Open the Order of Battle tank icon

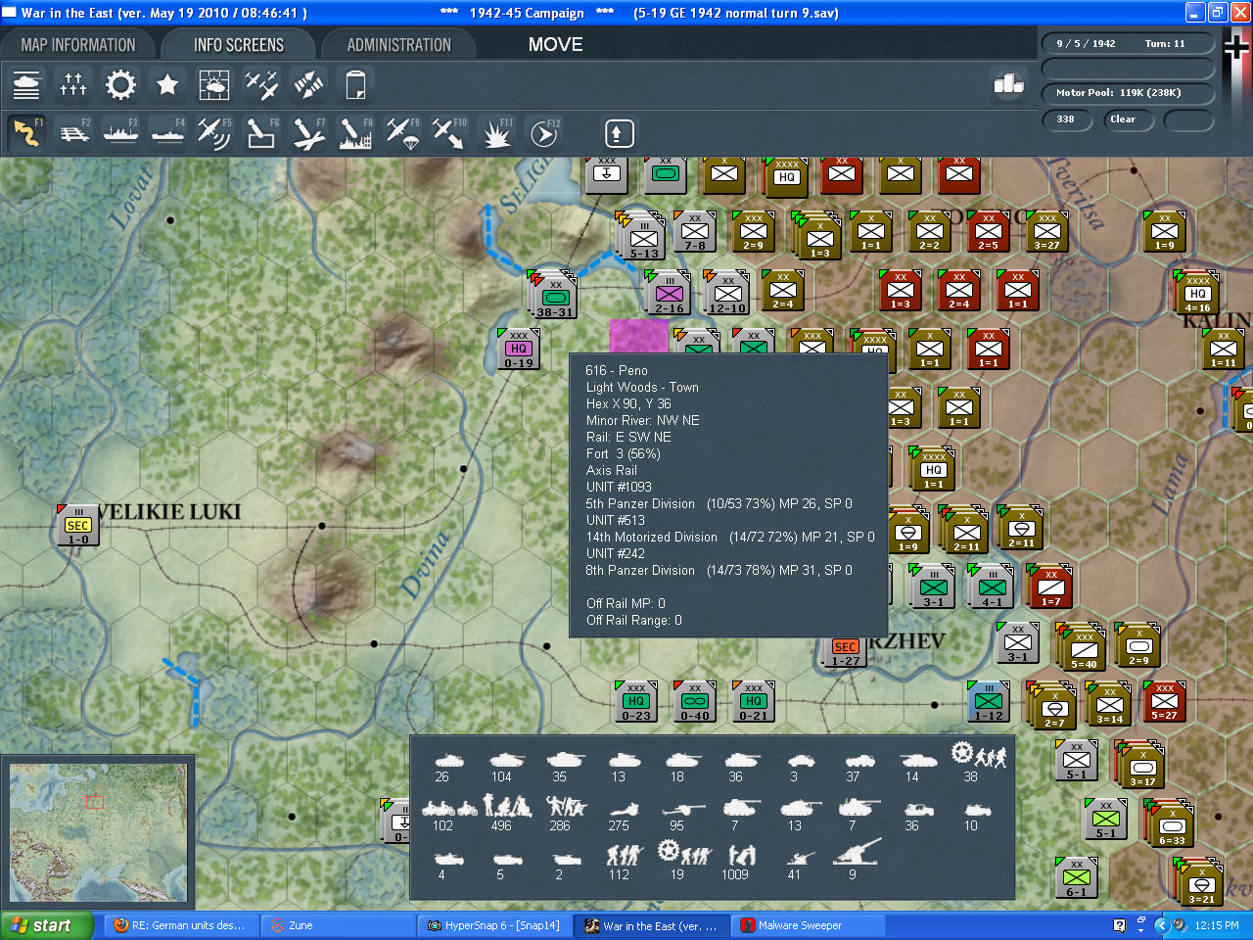click(x=26, y=85)
